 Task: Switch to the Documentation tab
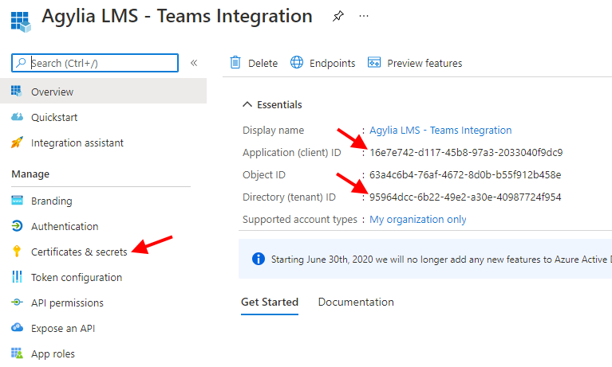tap(356, 302)
